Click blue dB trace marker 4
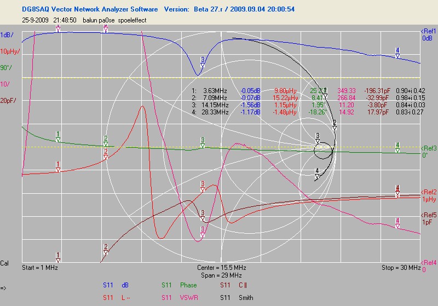438x306 pixels. [397, 53]
